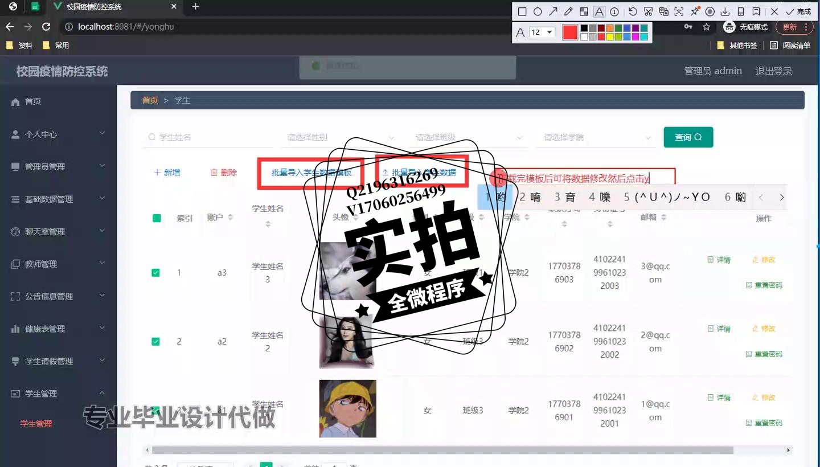Screen dimensions: 820x467
Task: Expand 公告信息管理 sidebar menu
Action: point(58,297)
